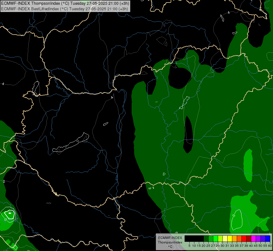The width and height of the screenshot is (273, 251).
Task: Click the ThompsonIndex label in the legend
Action: click(170, 242)
